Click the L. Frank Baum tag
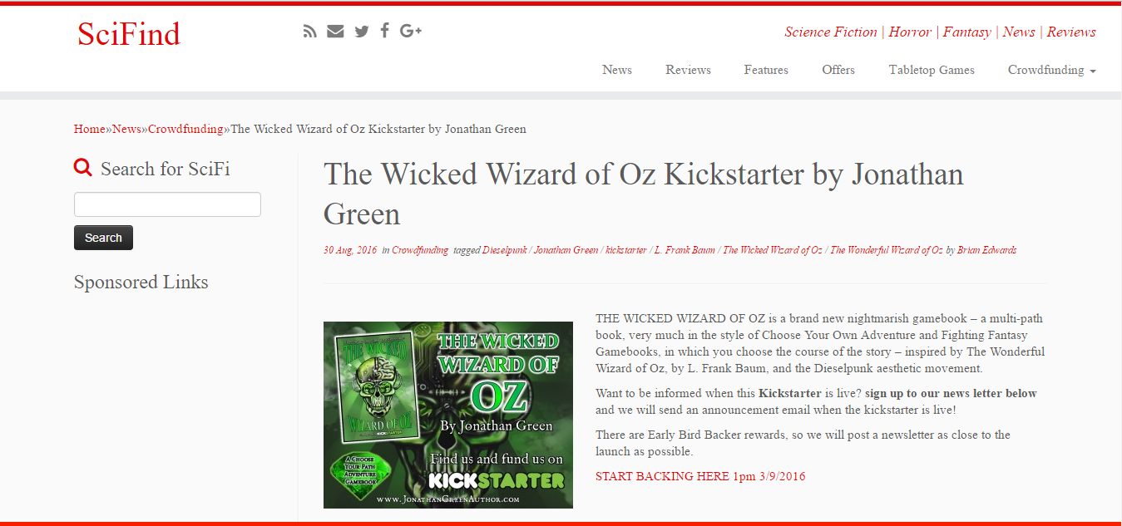This screenshot has height=526, width=1122. coord(685,250)
